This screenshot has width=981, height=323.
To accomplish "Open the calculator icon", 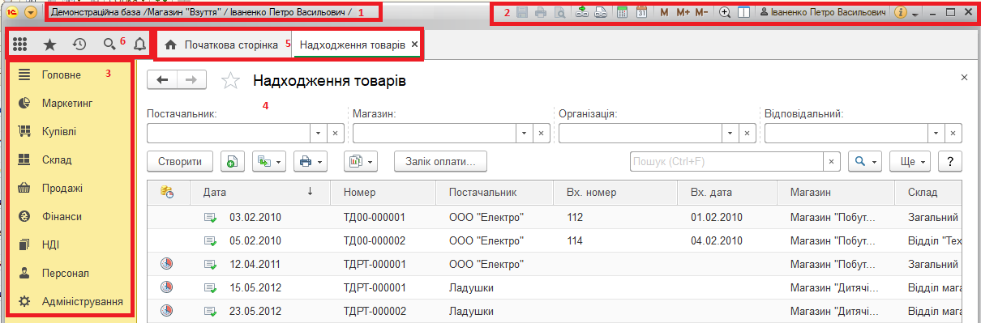I will 623,13.
